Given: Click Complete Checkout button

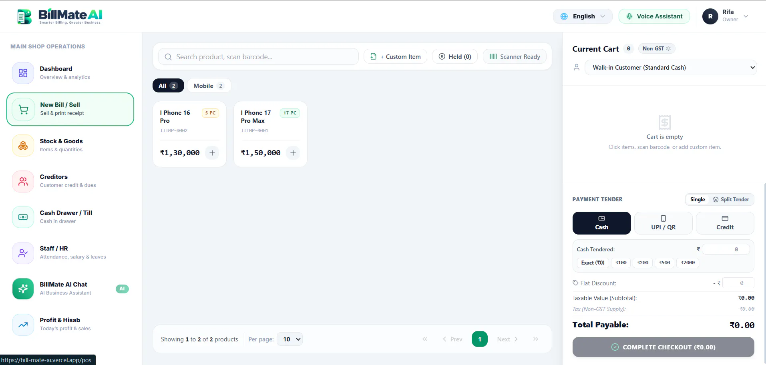Looking at the screenshot, I should (x=663, y=347).
